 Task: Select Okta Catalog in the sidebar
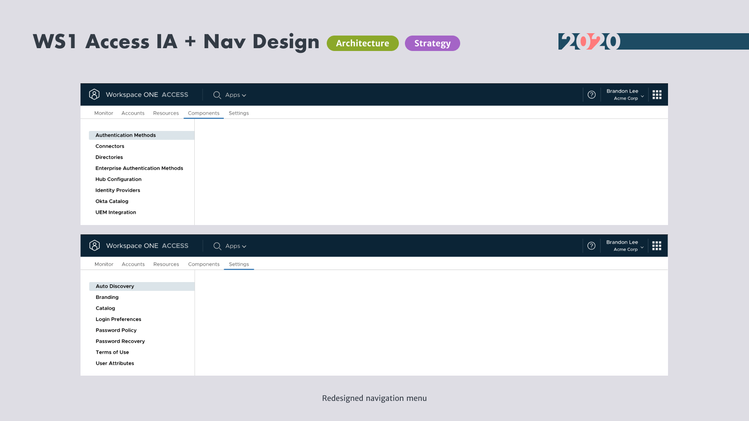[112, 201]
